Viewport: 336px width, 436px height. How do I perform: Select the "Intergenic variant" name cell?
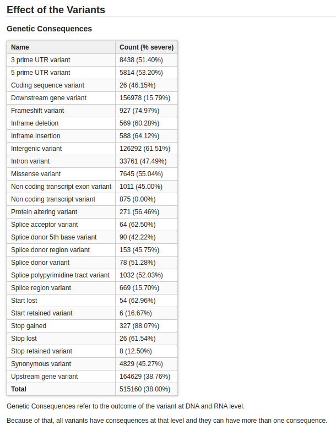[36, 149]
